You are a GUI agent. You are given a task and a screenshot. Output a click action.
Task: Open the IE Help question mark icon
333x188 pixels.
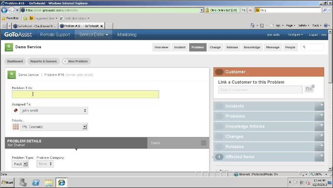click(326, 25)
